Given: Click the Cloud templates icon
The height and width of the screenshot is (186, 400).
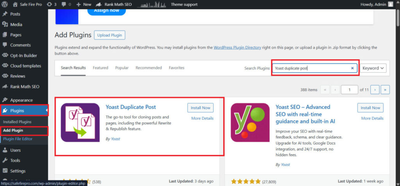Looking at the screenshot, I should (x=5, y=66).
